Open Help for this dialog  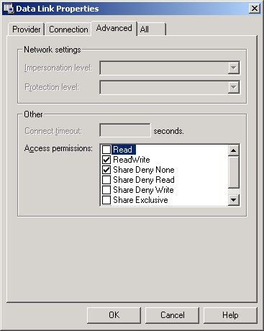click(x=230, y=315)
